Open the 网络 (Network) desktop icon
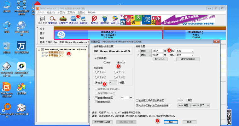This screenshot has width=239, height=126. 7,27
